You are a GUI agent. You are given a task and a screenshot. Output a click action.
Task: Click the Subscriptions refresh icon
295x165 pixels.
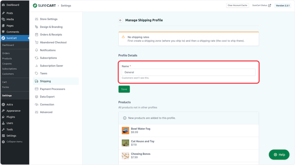(37, 58)
